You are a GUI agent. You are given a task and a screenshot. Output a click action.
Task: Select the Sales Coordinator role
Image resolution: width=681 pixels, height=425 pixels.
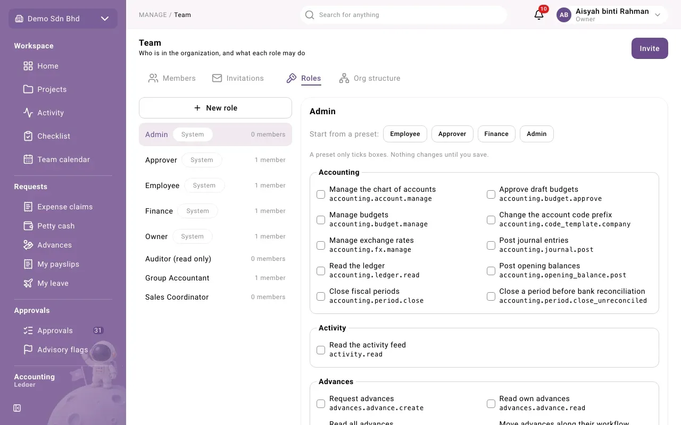click(x=215, y=297)
